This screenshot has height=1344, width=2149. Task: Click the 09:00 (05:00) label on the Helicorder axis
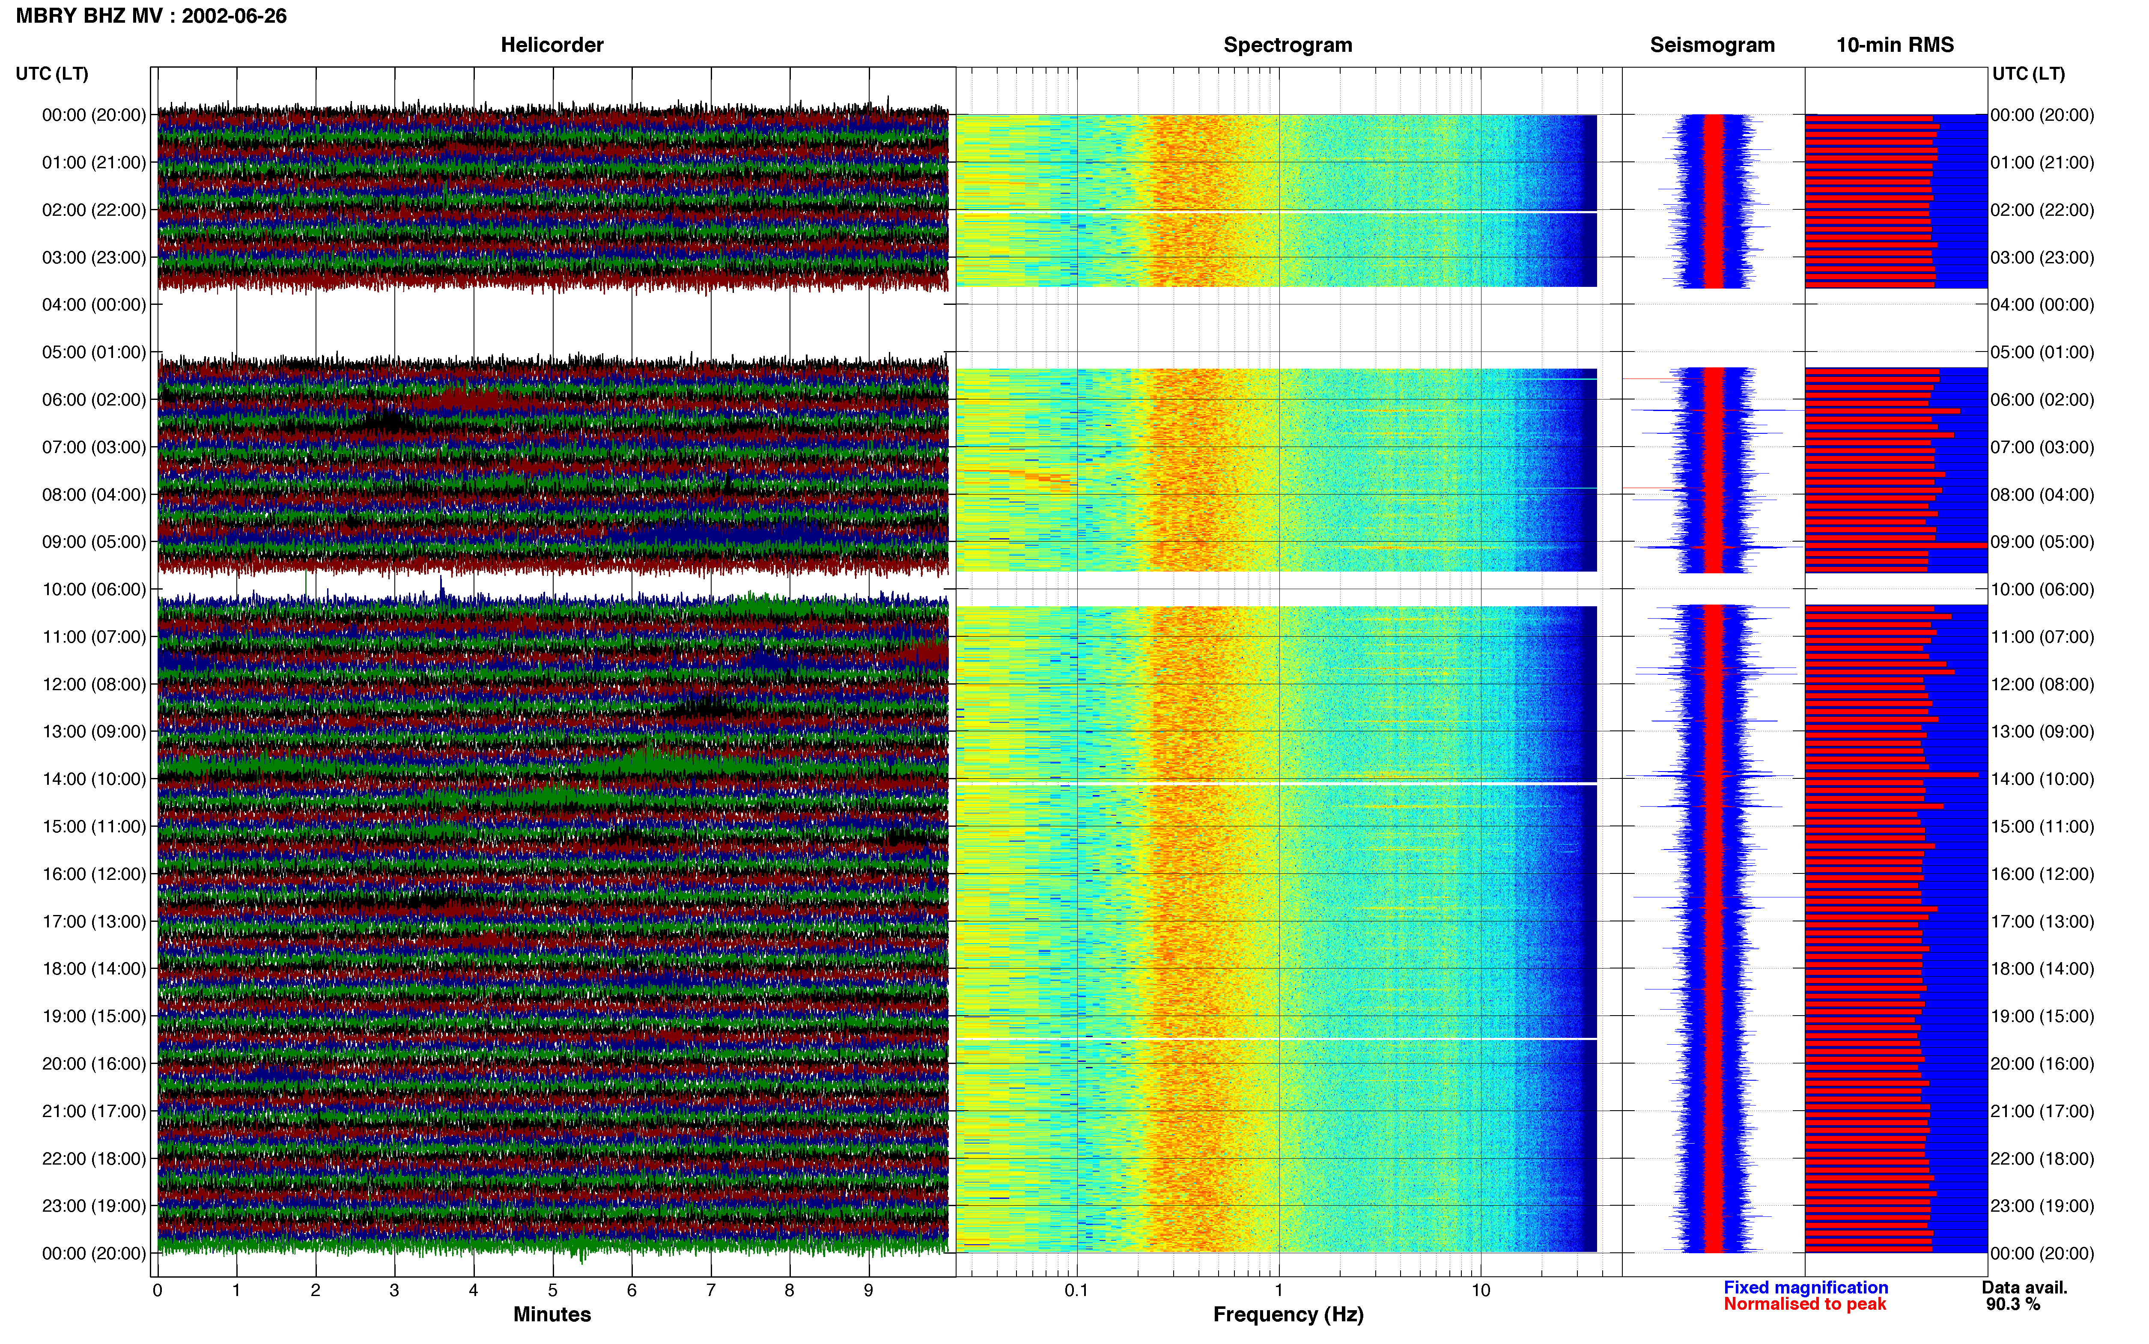tap(94, 542)
